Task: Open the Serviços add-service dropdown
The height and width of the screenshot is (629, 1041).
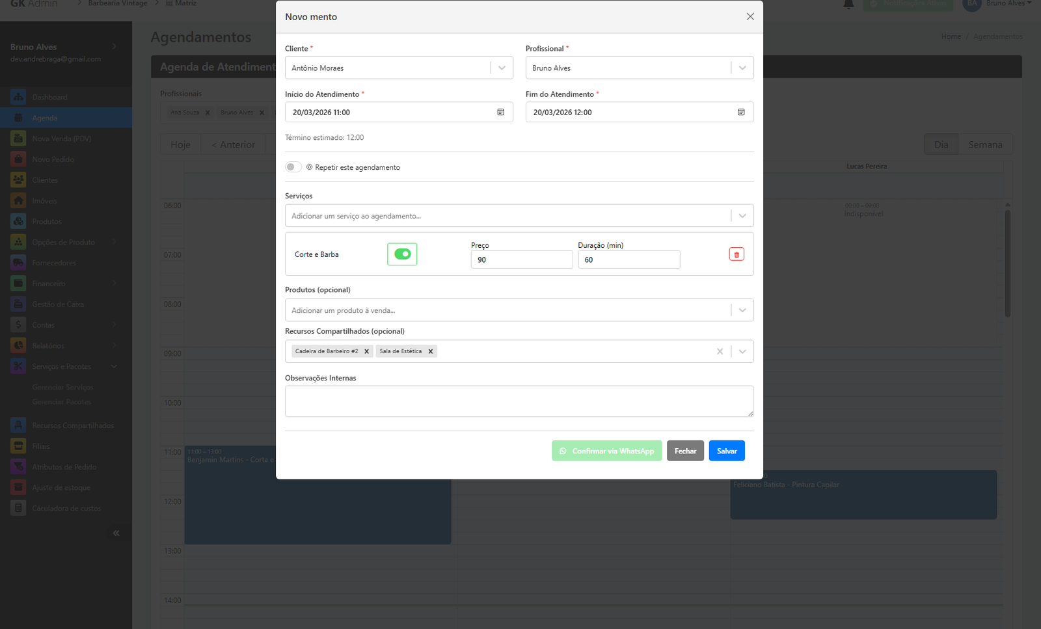Action: click(742, 216)
